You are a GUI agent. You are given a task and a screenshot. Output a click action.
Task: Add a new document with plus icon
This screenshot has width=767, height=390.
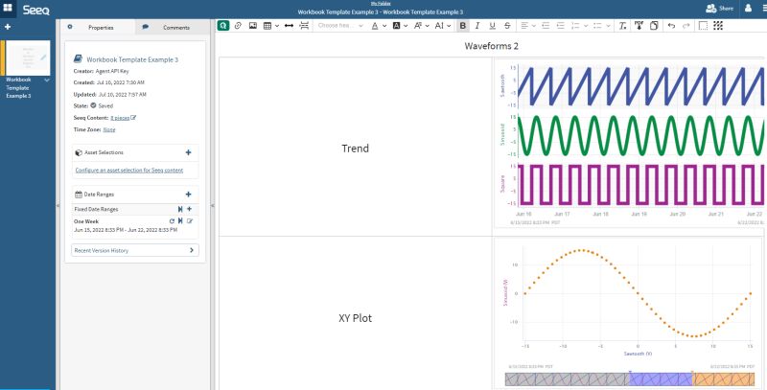pyautogui.click(x=8, y=27)
